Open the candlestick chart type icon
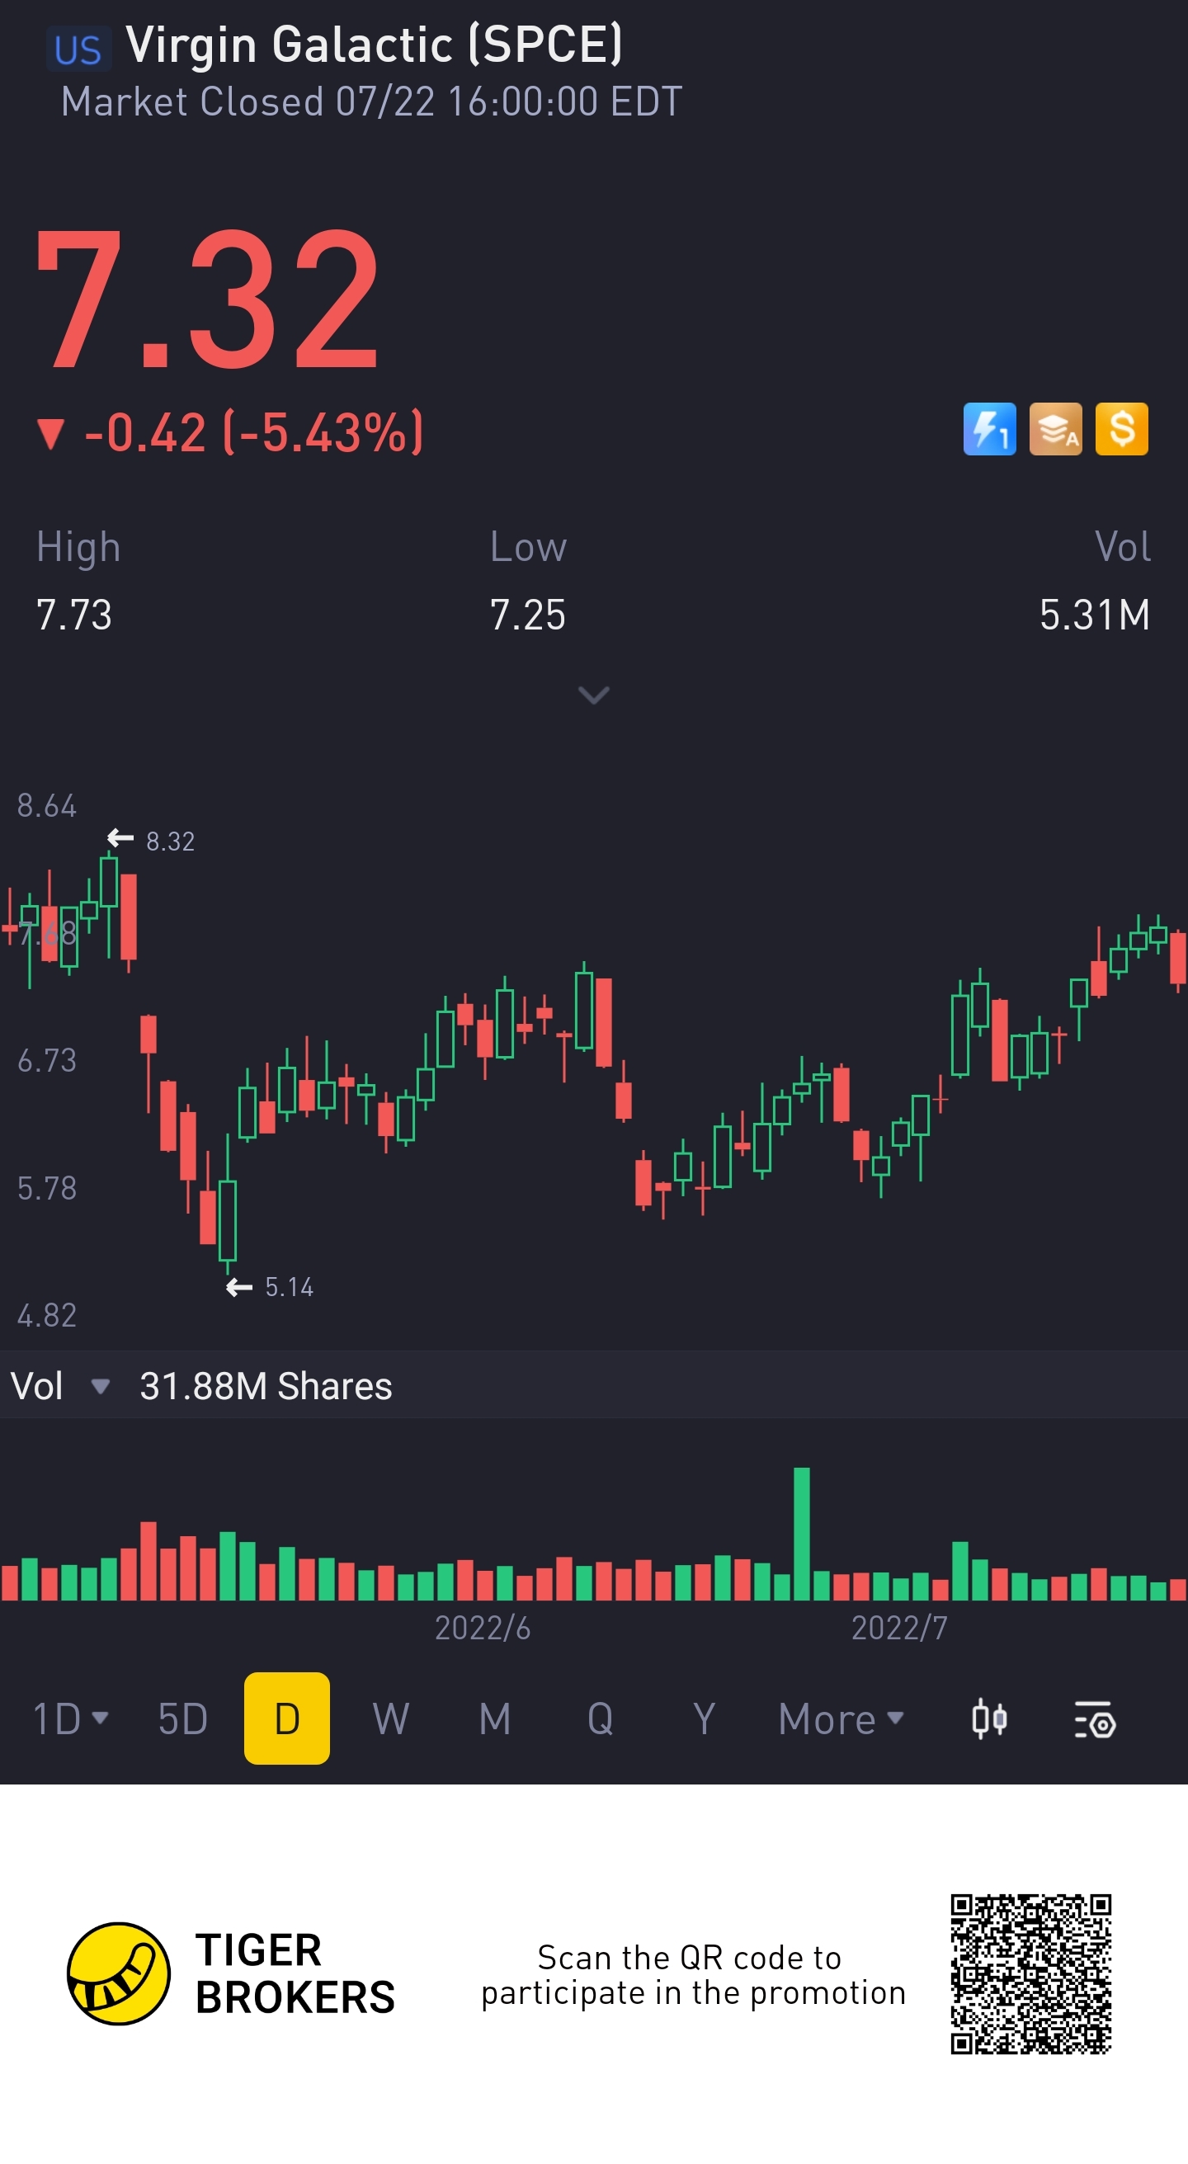This screenshot has width=1188, height=2164. tap(989, 1718)
